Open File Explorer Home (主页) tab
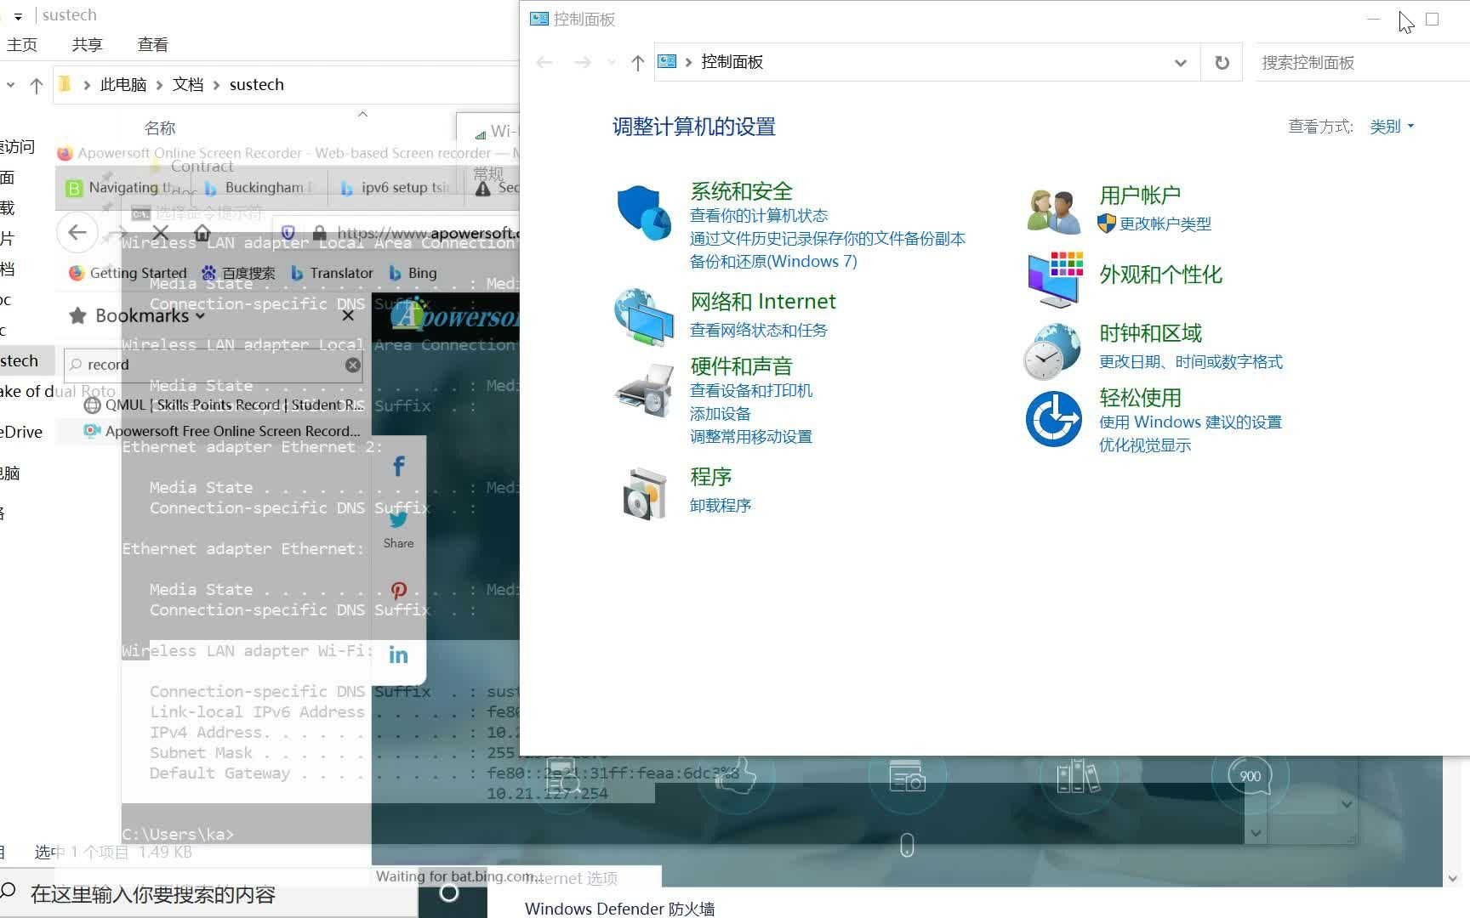This screenshot has height=918, width=1470. pyautogui.click(x=22, y=45)
